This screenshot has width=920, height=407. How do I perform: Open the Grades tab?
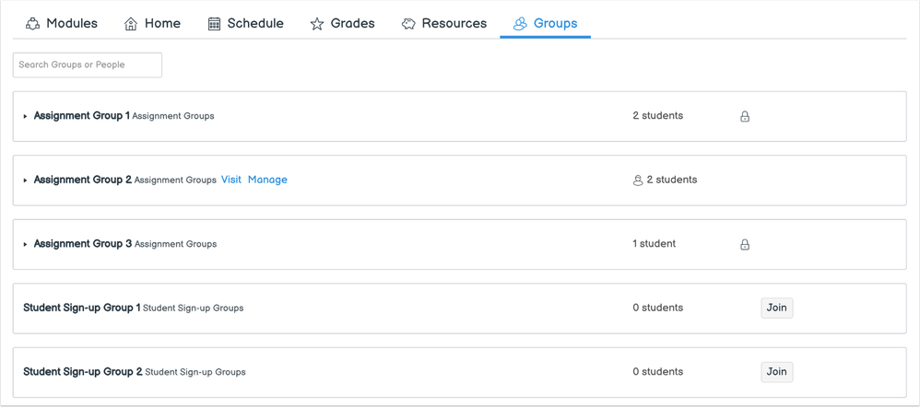click(x=343, y=24)
